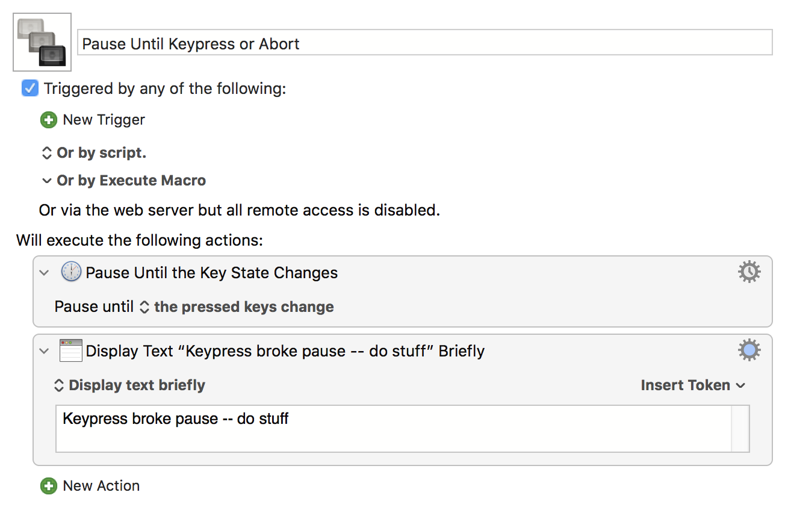Click the New Action label
This screenshot has width=785, height=507.
(101, 486)
